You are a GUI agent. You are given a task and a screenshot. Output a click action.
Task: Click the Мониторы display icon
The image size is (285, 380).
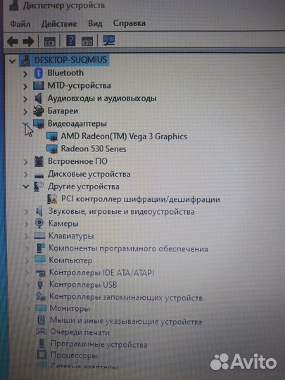(x=41, y=308)
